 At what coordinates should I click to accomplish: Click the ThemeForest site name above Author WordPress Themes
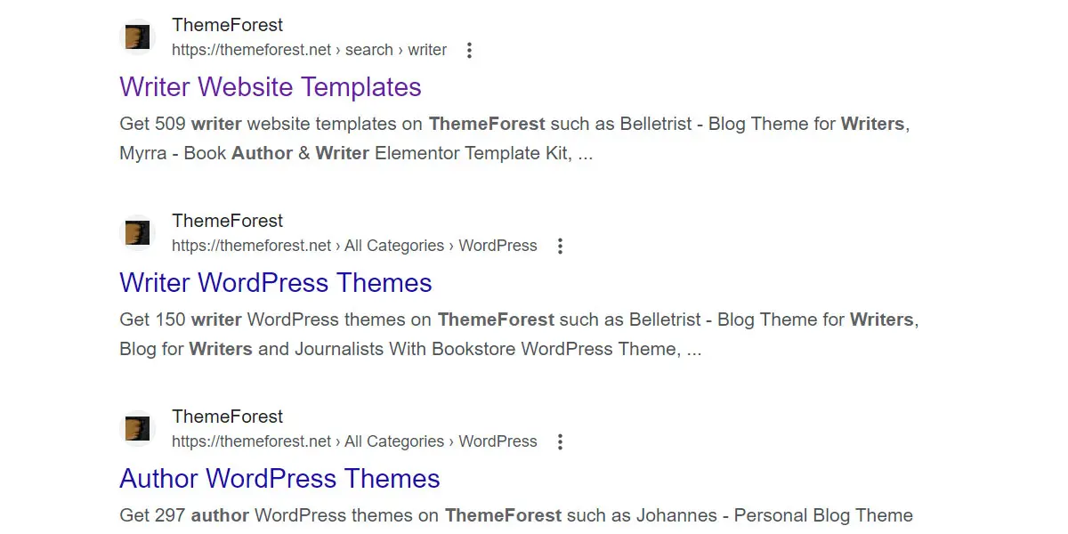click(x=228, y=417)
